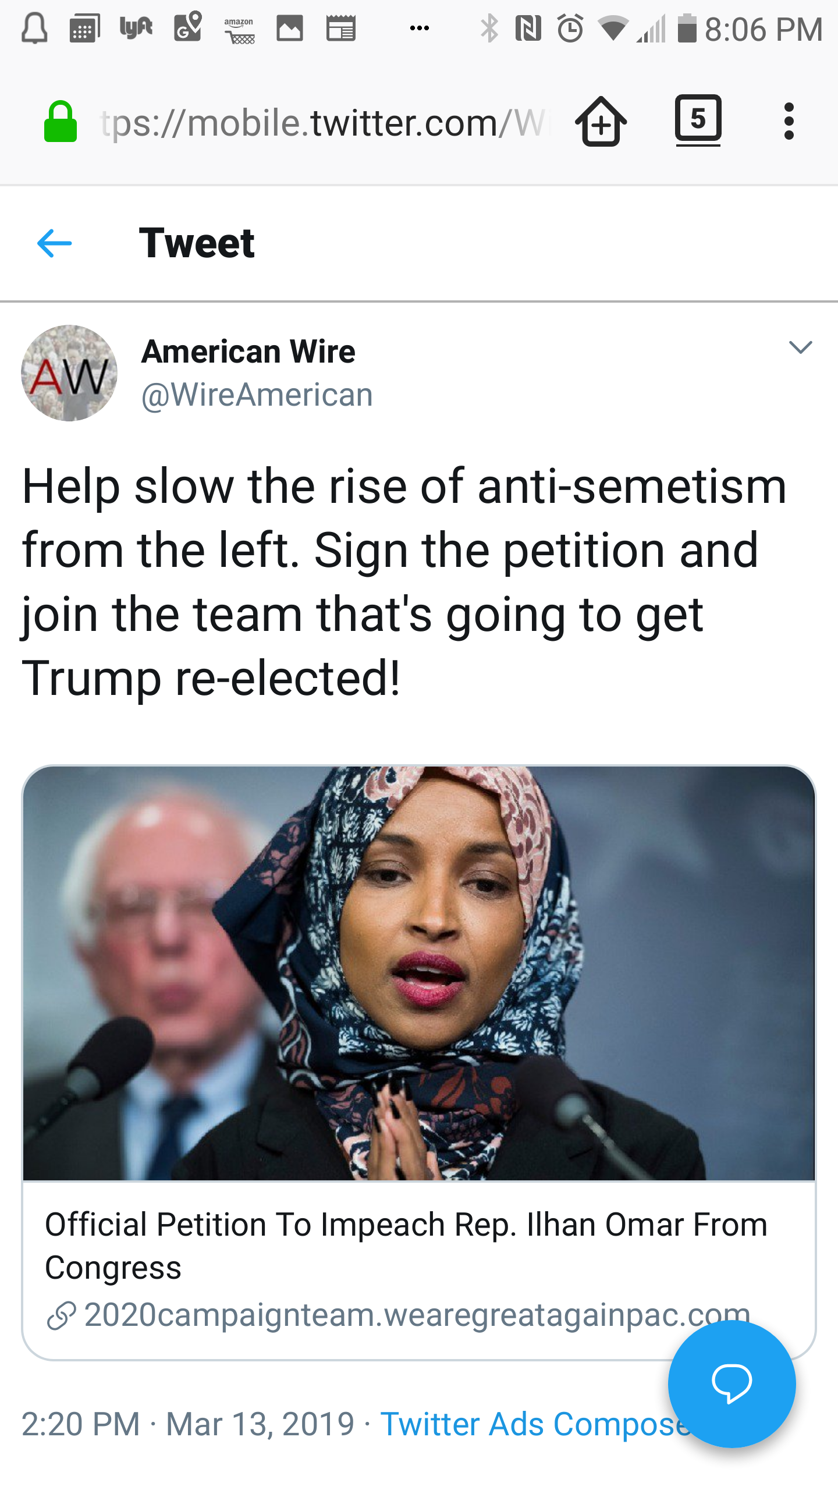
Task: Open the American Wire profile avatar
Action: click(69, 373)
